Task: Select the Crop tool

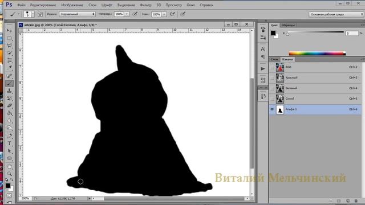Action: coord(9,60)
